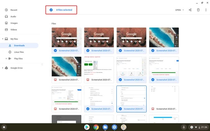
Task: Deselect first Google screenshot with side menu
Action: (x=55, y=51)
